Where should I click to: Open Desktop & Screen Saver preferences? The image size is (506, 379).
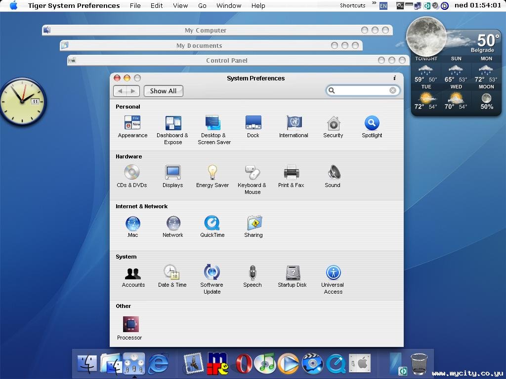point(213,123)
